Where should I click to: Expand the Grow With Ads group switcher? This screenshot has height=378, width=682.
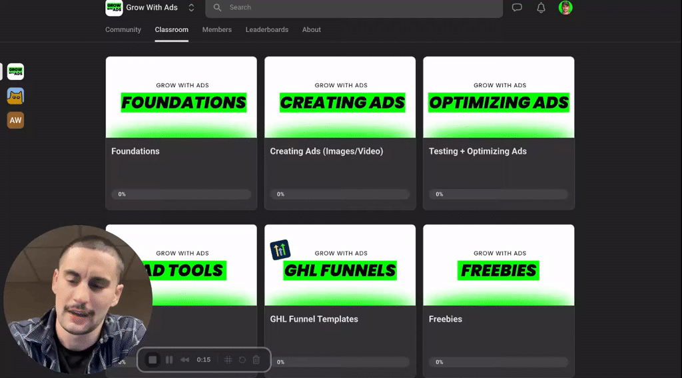coord(191,7)
